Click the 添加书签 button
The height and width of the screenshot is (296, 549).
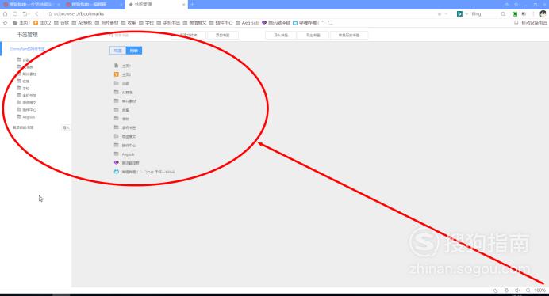[223, 35]
